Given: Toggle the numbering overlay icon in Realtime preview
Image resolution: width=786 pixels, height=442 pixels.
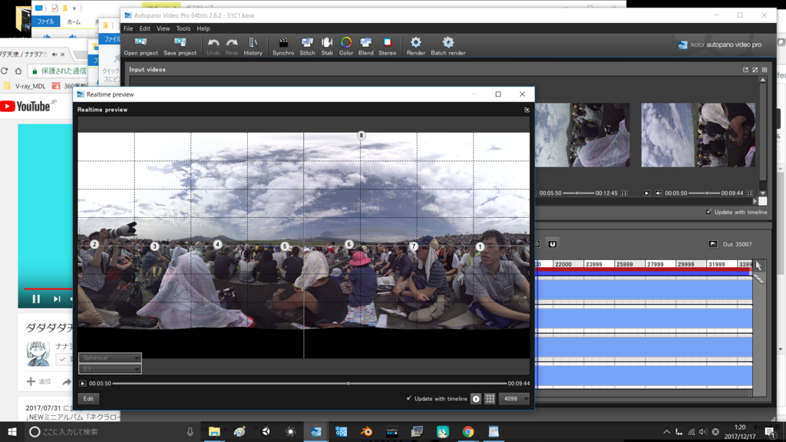Looking at the screenshot, I should (x=476, y=399).
